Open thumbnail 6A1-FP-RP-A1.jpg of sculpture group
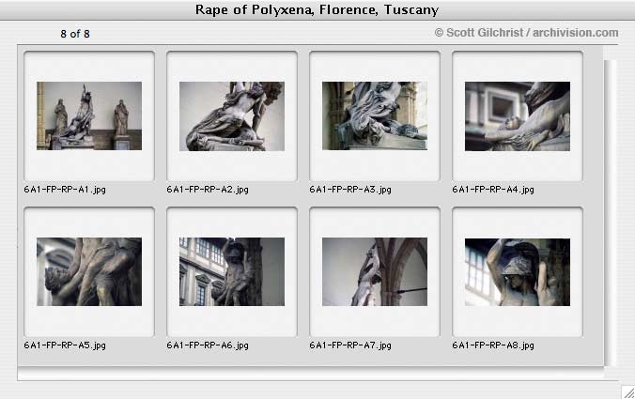Image resolution: width=635 pixels, height=399 pixels. point(89,116)
